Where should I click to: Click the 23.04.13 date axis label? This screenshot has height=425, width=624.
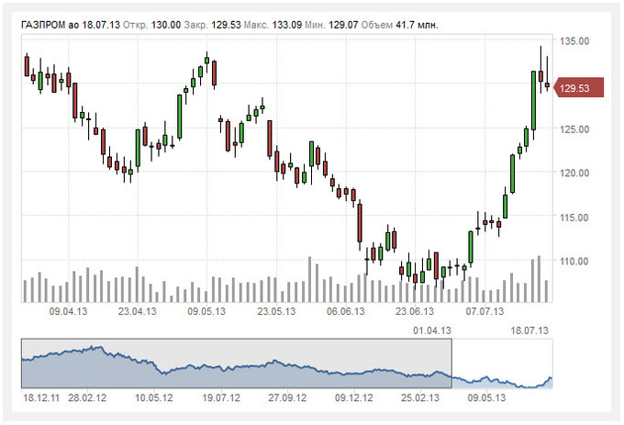(137, 311)
